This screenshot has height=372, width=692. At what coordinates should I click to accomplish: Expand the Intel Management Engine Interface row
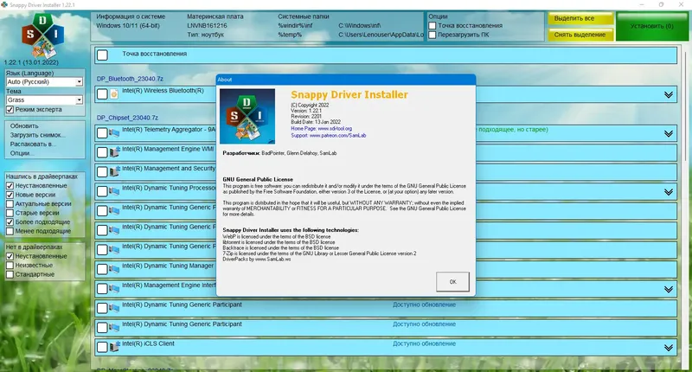coord(668,289)
